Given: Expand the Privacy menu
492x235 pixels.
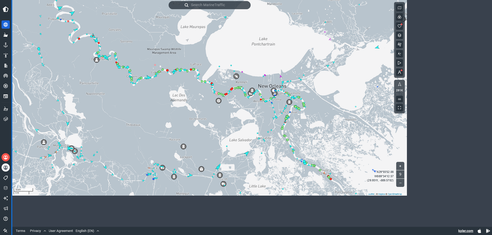Looking at the screenshot, I should coord(38,231).
